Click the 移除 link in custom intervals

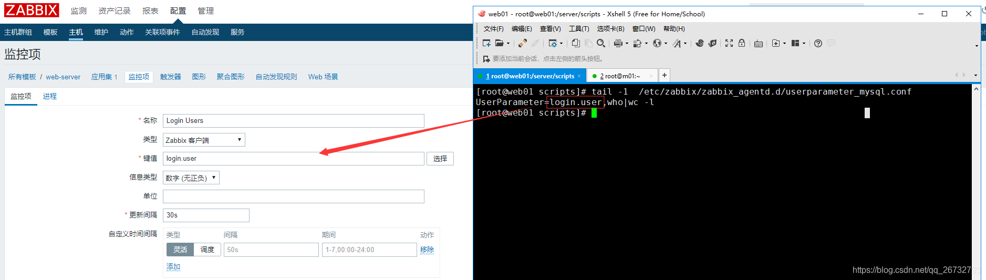427,250
